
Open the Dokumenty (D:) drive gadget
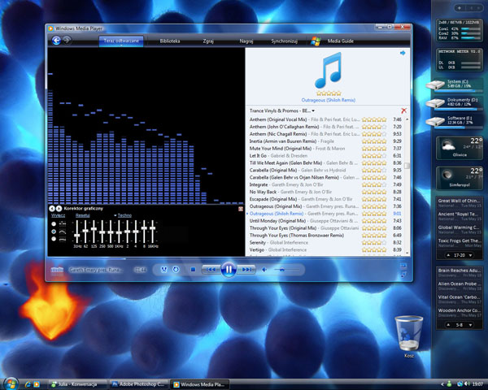[455, 103]
